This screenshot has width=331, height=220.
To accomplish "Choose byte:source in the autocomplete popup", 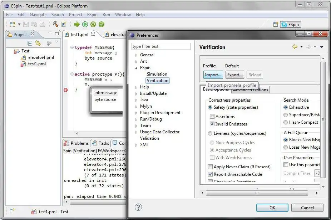I will coord(105,99).
